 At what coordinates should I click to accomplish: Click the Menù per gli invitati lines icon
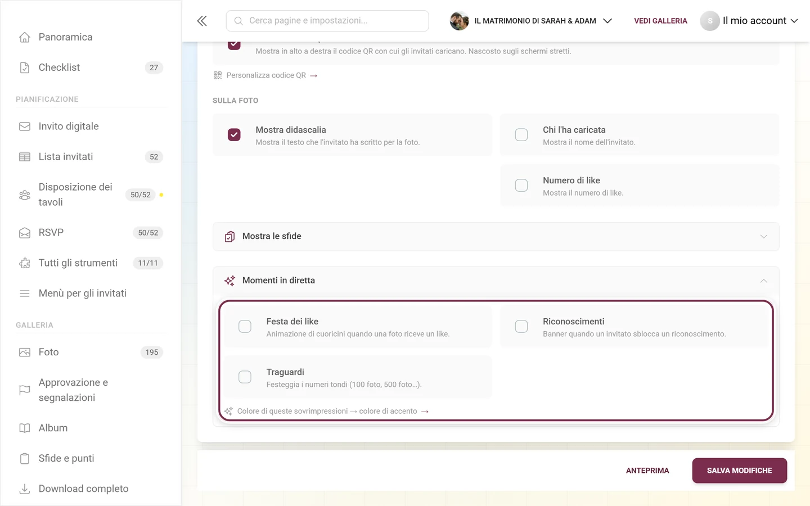click(x=25, y=293)
